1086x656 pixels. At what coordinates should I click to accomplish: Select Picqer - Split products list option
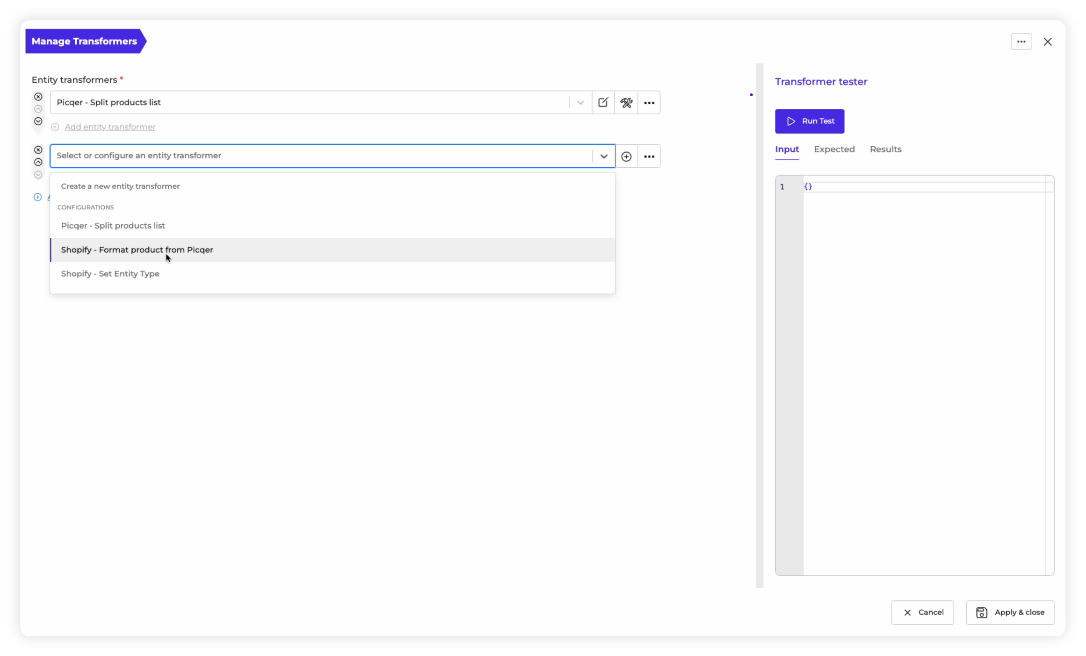point(333,226)
